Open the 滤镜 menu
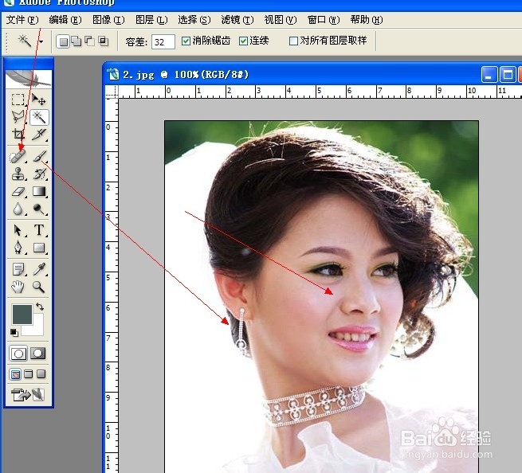 coord(237,20)
